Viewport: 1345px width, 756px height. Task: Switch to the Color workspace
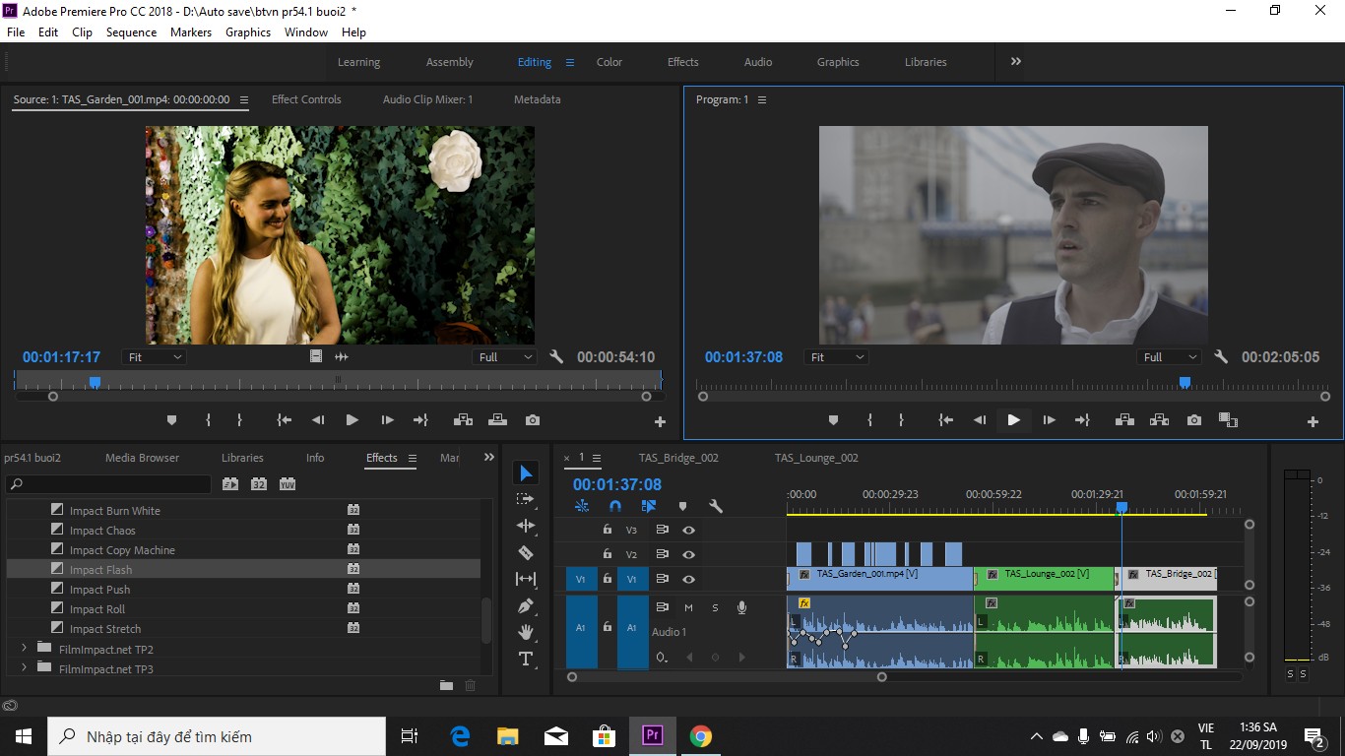tap(609, 62)
